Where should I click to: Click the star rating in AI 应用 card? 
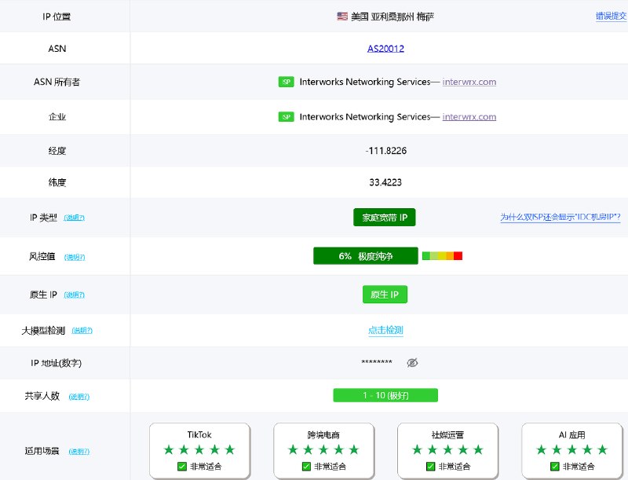pyautogui.click(x=572, y=449)
